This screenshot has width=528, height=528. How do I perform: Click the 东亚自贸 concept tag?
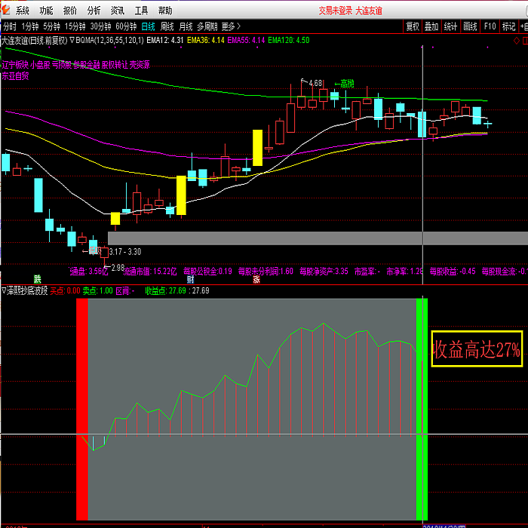(15, 75)
